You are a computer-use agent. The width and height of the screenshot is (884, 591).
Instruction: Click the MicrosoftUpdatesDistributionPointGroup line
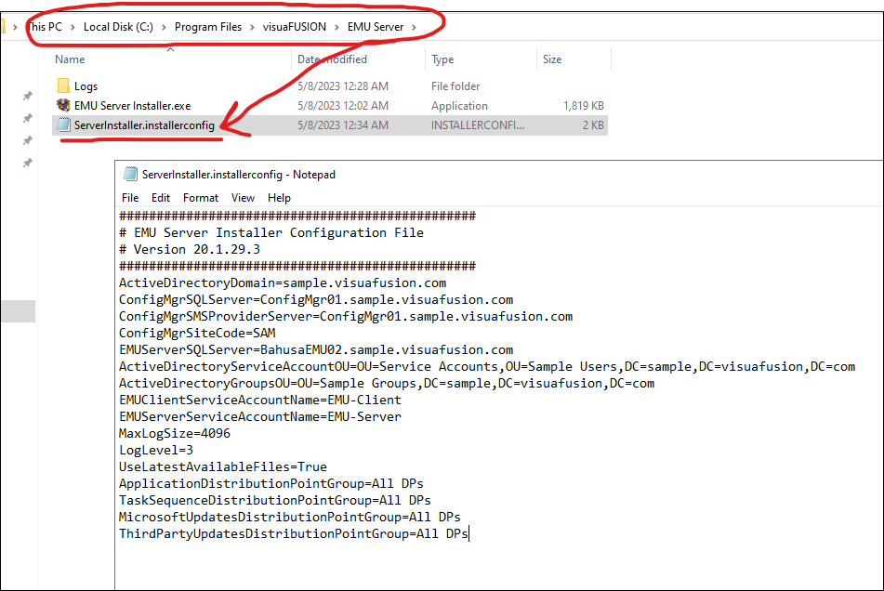click(290, 518)
